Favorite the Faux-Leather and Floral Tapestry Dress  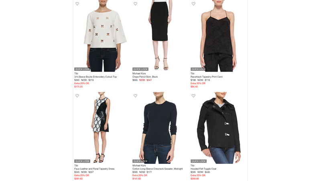[77, 96]
